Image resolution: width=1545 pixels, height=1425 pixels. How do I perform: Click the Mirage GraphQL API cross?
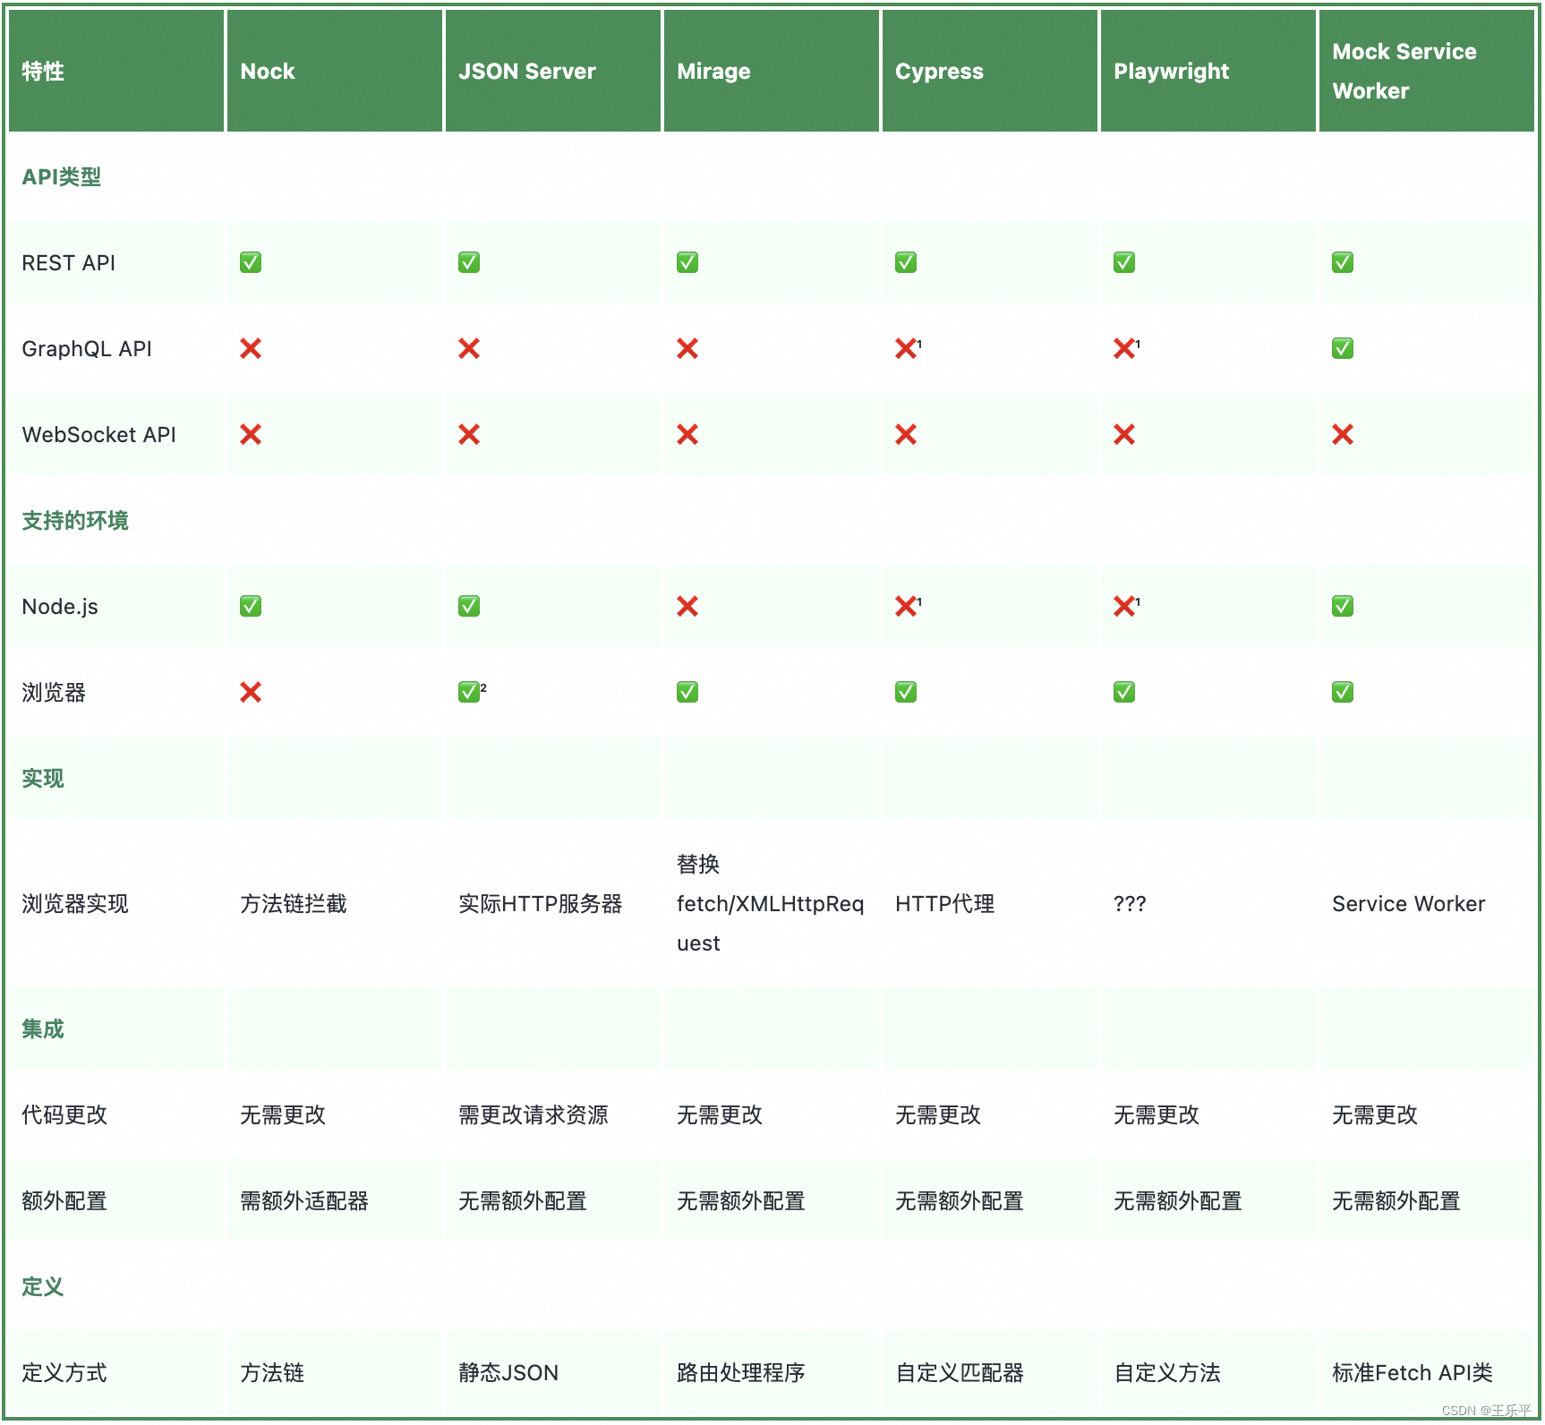687,348
